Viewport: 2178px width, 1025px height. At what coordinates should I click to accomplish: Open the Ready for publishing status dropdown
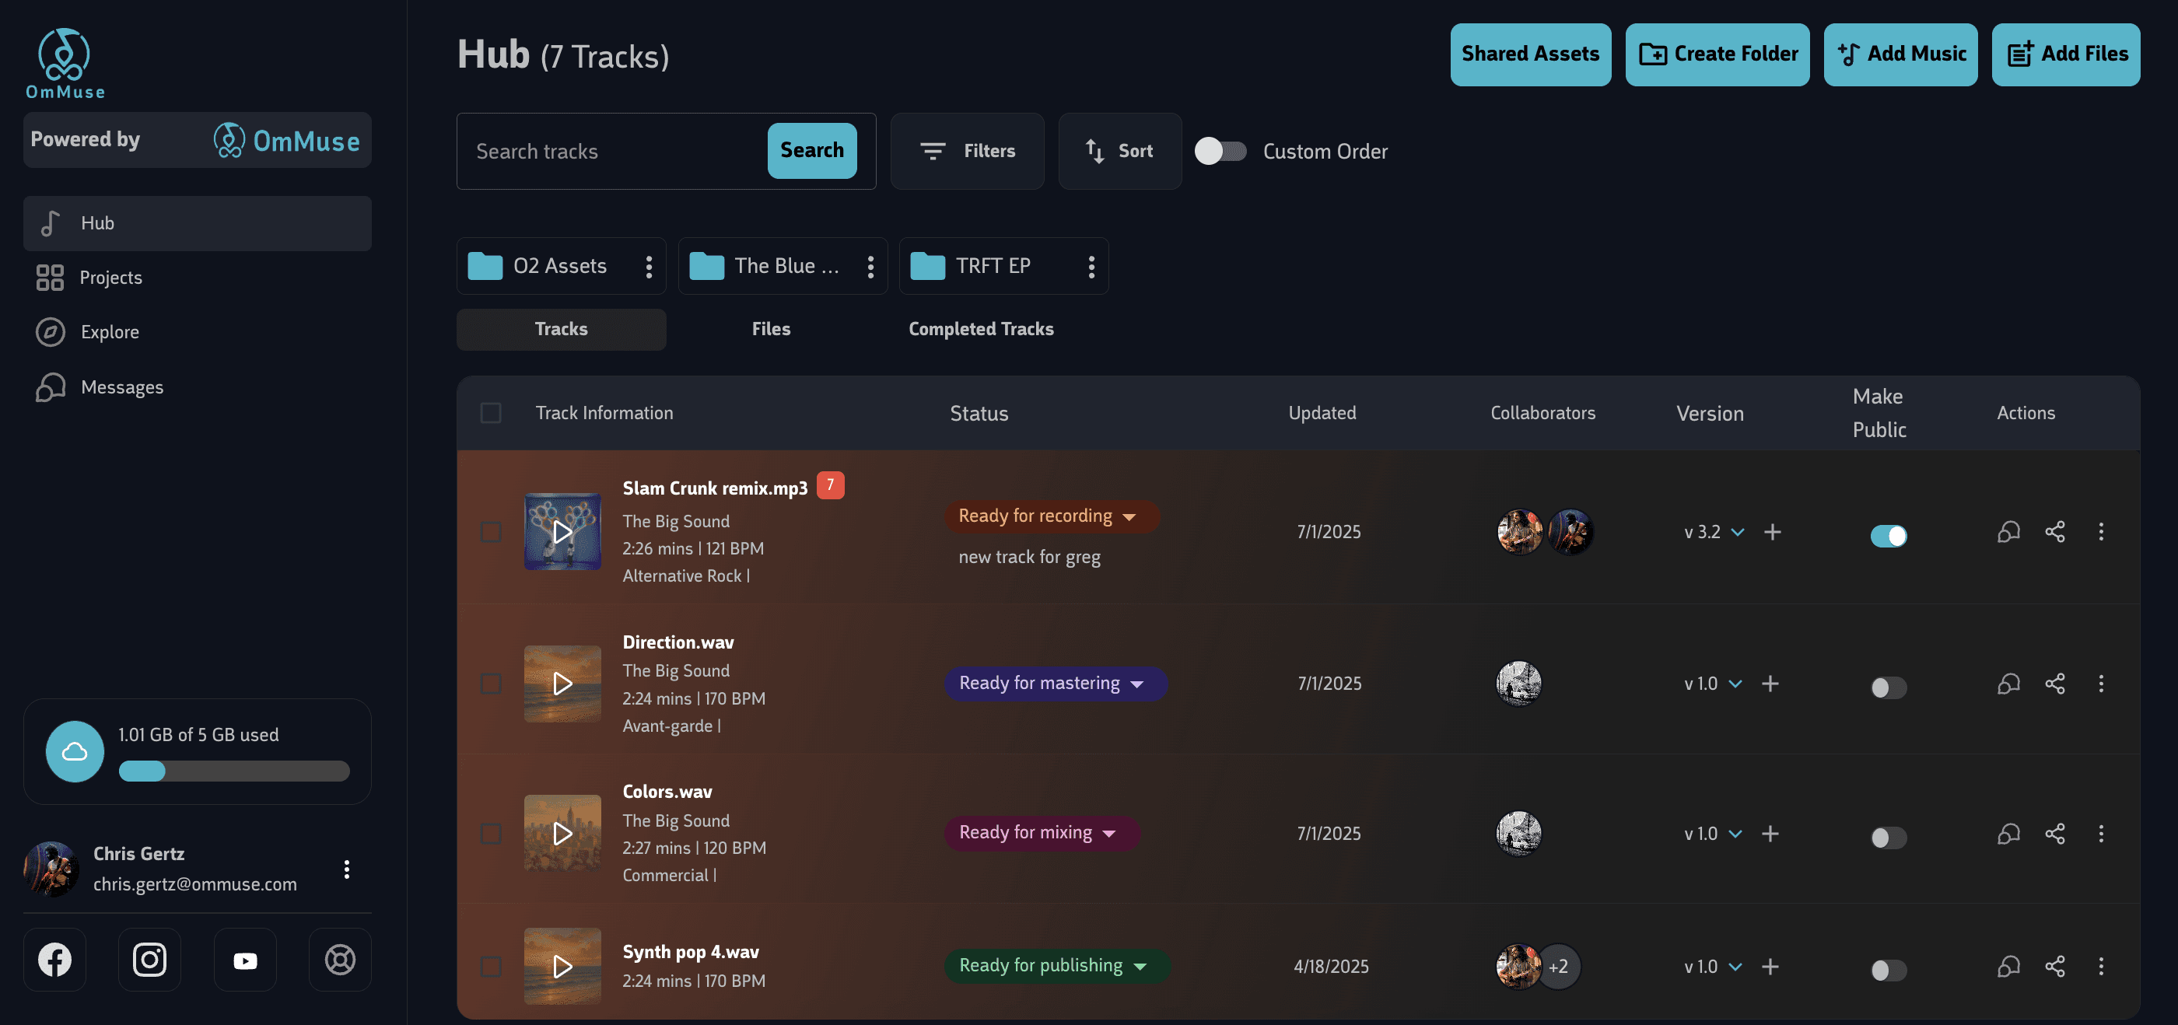click(x=1056, y=965)
